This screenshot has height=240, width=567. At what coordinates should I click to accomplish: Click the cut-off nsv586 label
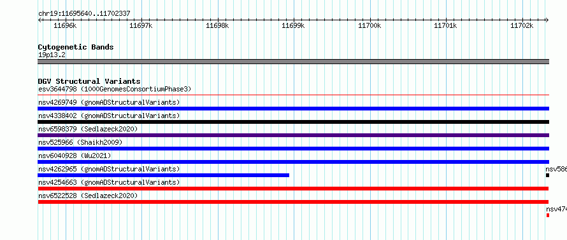coord(557,169)
